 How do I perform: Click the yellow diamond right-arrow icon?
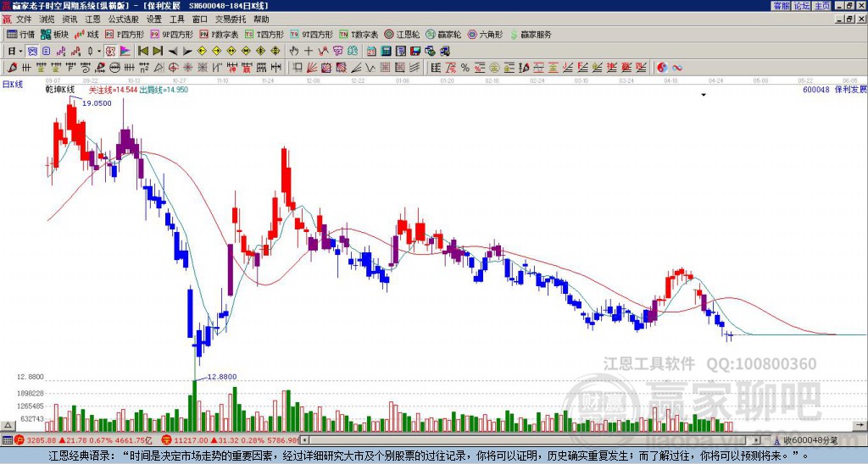click(216, 52)
